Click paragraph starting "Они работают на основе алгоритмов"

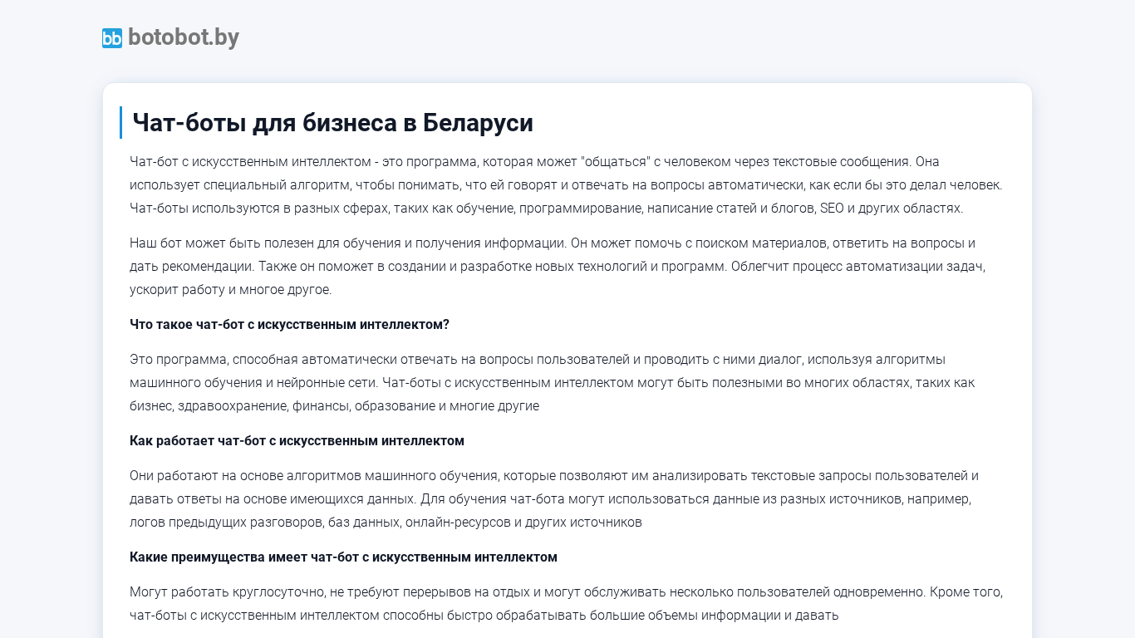pyautogui.click(x=567, y=499)
